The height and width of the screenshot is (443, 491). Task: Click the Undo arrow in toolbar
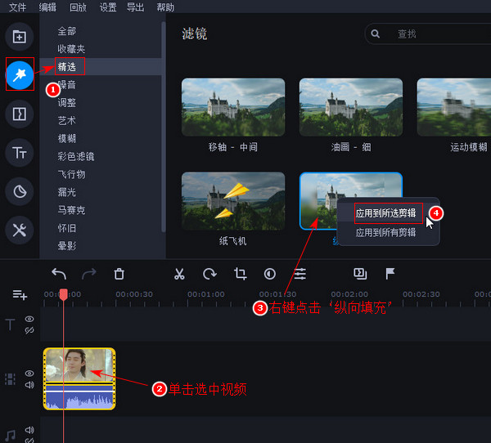[59, 274]
